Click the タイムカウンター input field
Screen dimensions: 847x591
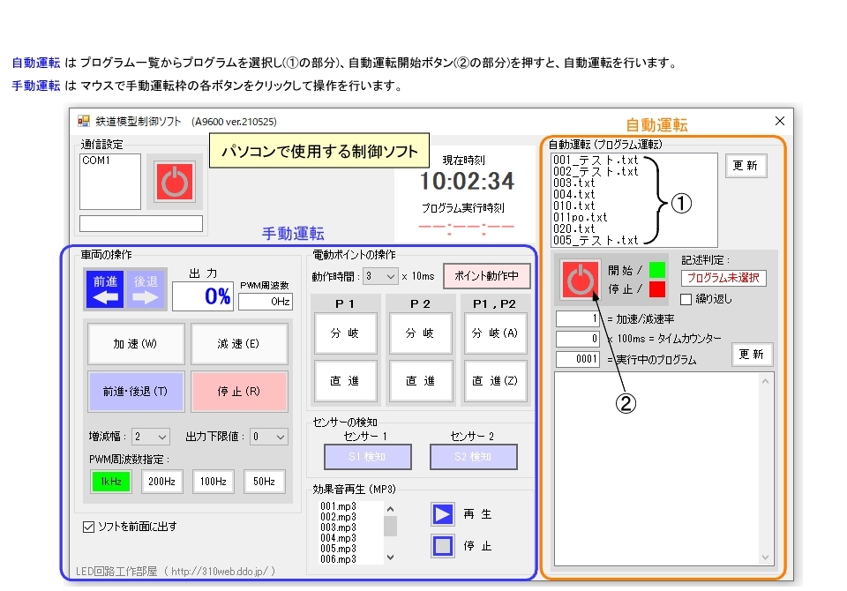pyautogui.click(x=577, y=339)
